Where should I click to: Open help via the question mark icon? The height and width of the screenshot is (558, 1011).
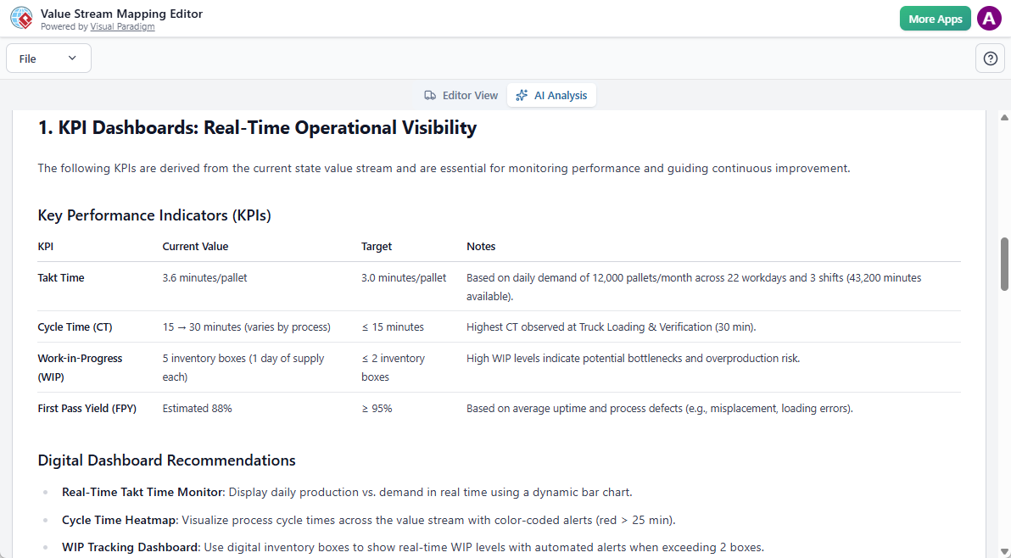pos(990,59)
